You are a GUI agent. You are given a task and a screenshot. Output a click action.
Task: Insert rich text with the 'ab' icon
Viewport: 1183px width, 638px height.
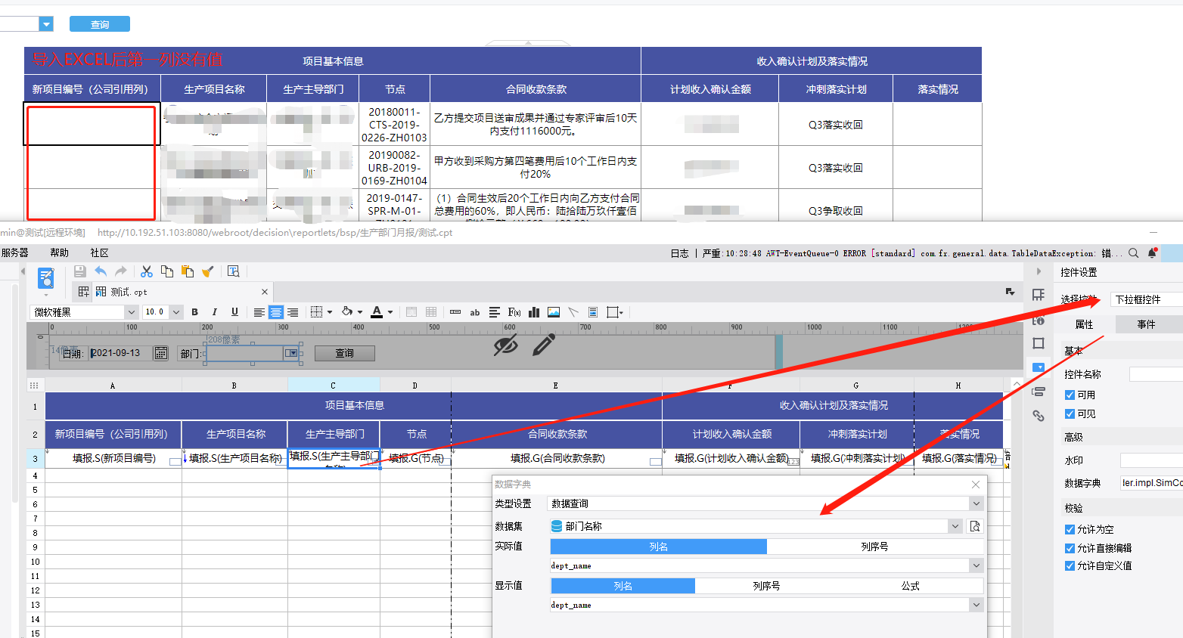click(475, 312)
